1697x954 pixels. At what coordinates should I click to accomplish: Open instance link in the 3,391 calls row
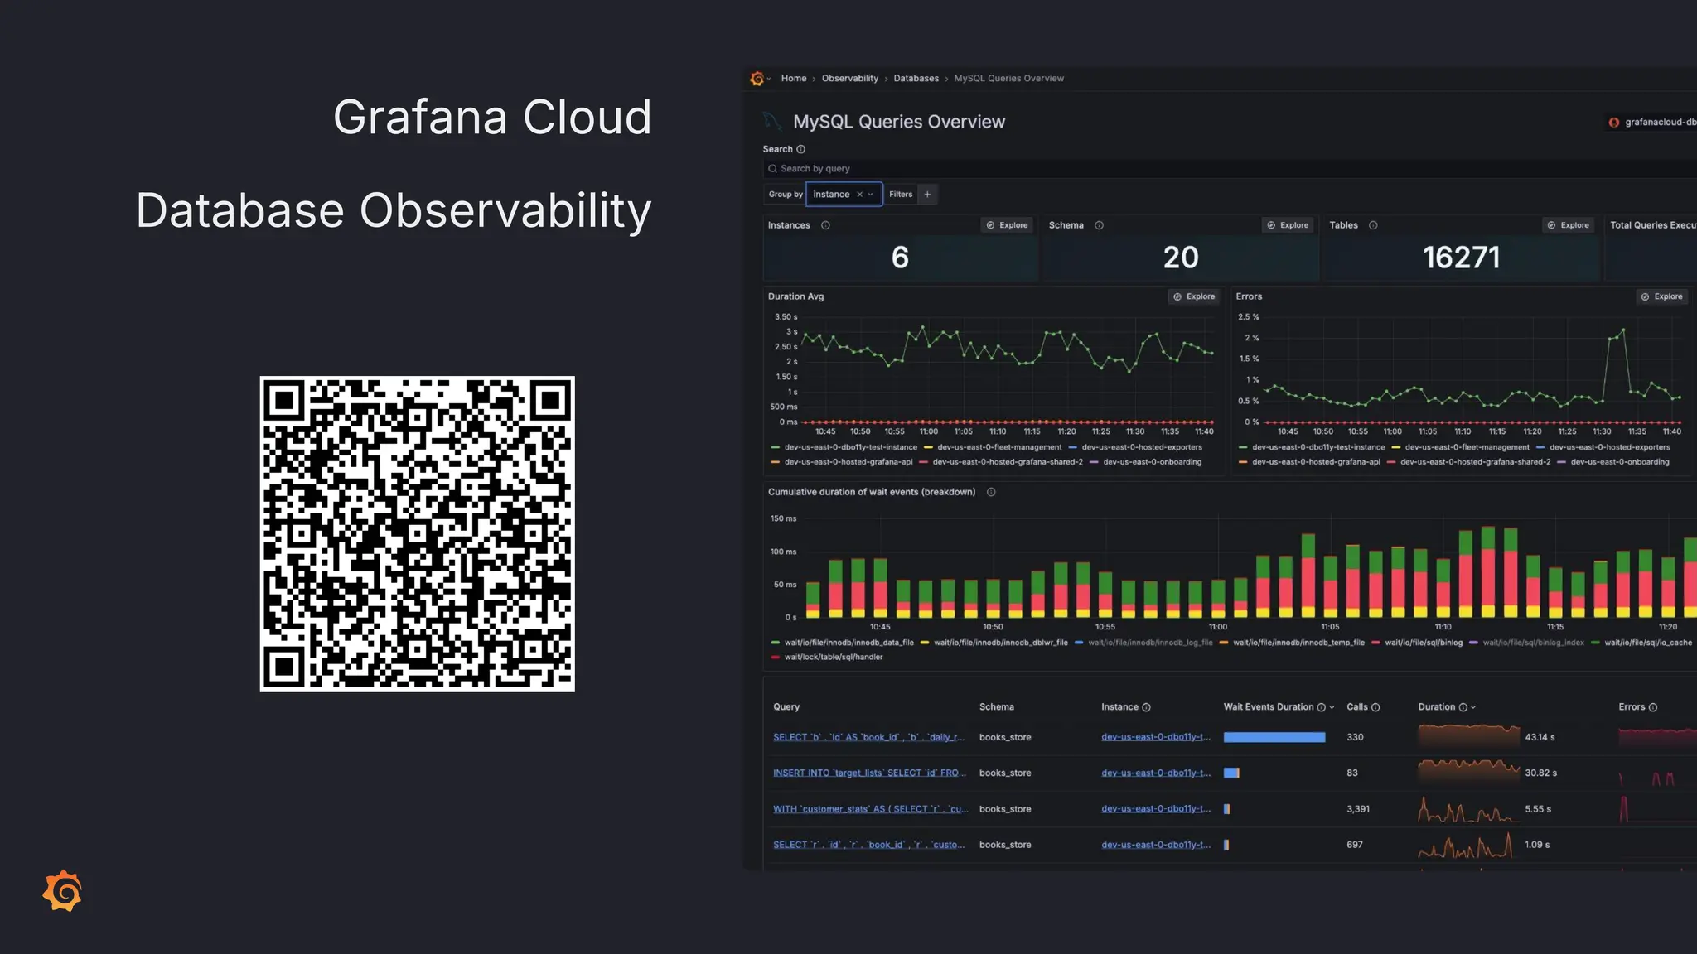(1156, 809)
